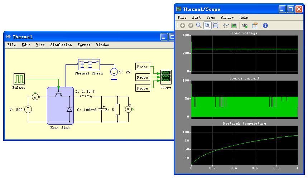Click the previous view arrow in Scope toolbar

point(183,25)
